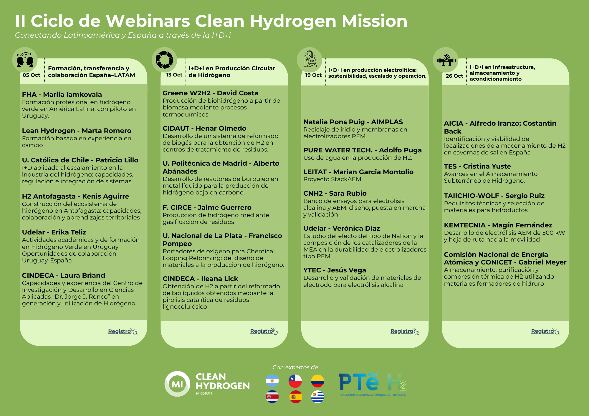Open the Registro link for the 26 Oct webinar
The height and width of the screenshot is (416, 589).
pyautogui.click(x=542, y=331)
